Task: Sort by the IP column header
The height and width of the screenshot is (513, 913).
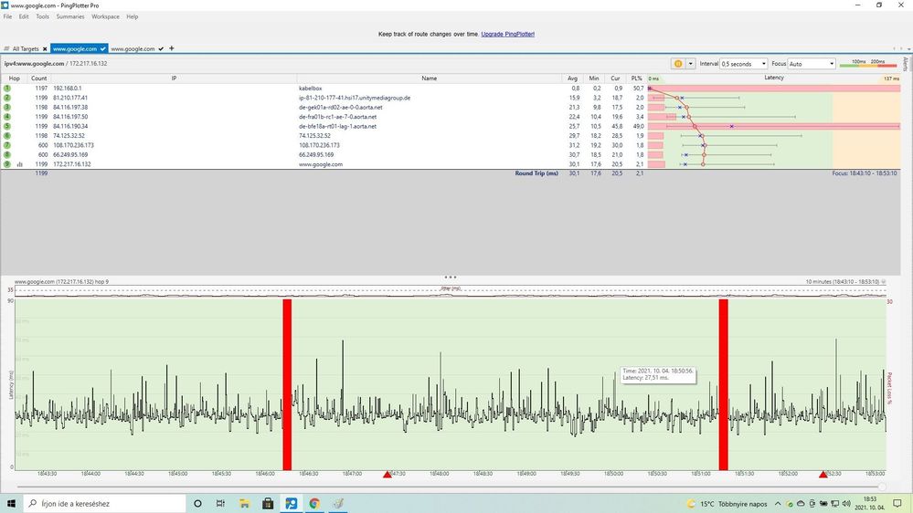Action: click(174, 78)
